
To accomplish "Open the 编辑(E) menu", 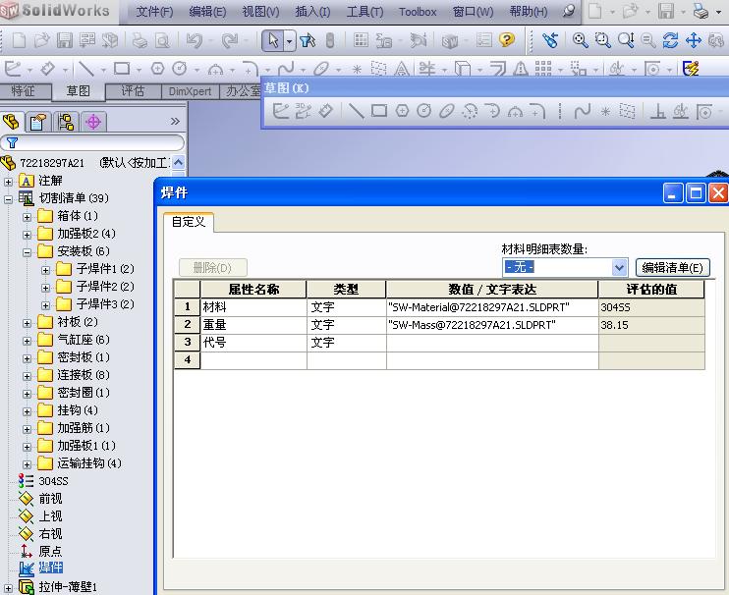I will pos(207,12).
